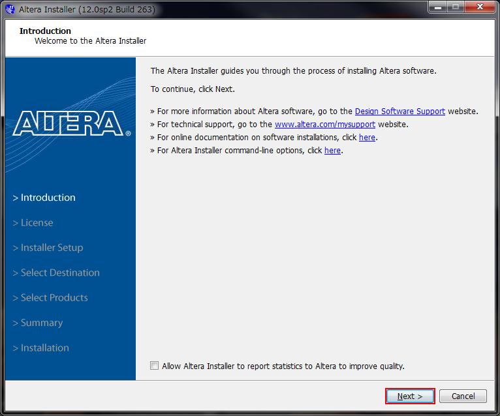Viewport: 500px width, 416px height.
Task: Click the Altera Installer title bar icon
Action: click(10, 9)
